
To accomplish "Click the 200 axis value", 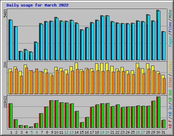I will 5,65.
